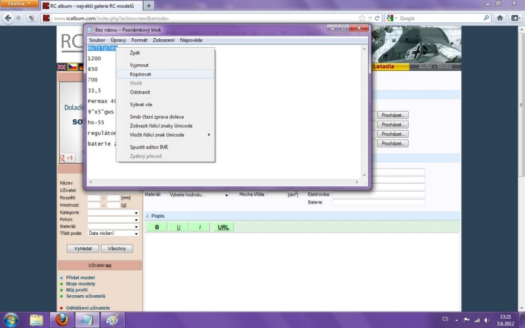This screenshot has height=328, width=525.
Task: Select Vybrat vše in context menu
Action: [141, 104]
